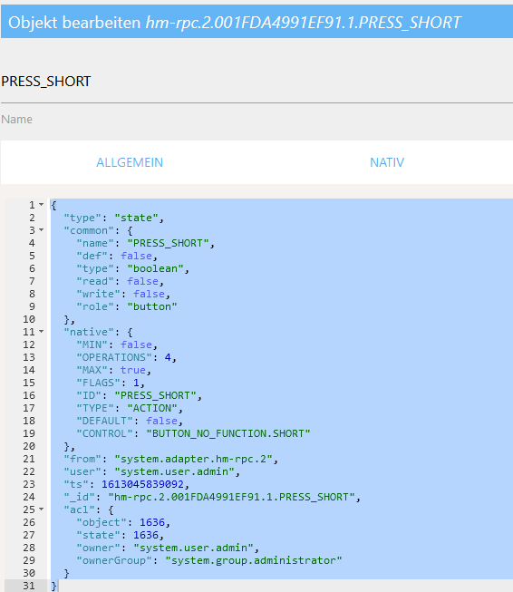This screenshot has width=513, height=592.
Task: Click the "TYPE": "ACTION" line
Action: click(130, 408)
